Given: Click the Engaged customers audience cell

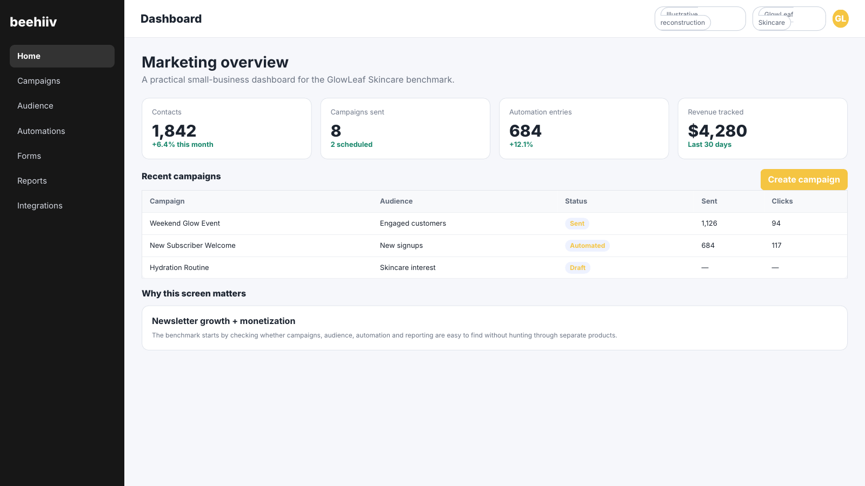Looking at the screenshot, I should [x=413, y=224].
